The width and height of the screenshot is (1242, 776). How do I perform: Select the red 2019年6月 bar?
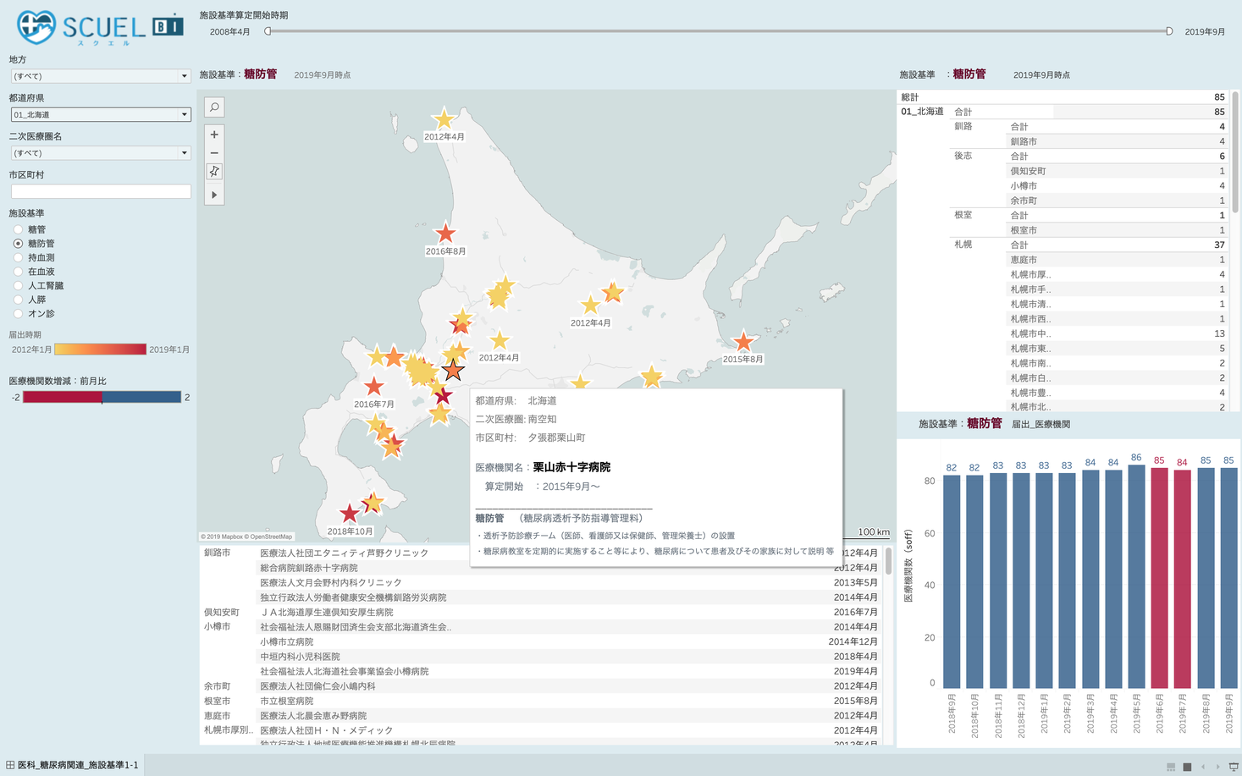(1159, 578)
